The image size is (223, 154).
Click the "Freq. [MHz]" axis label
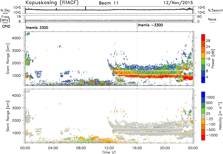[x=5, y=19]
